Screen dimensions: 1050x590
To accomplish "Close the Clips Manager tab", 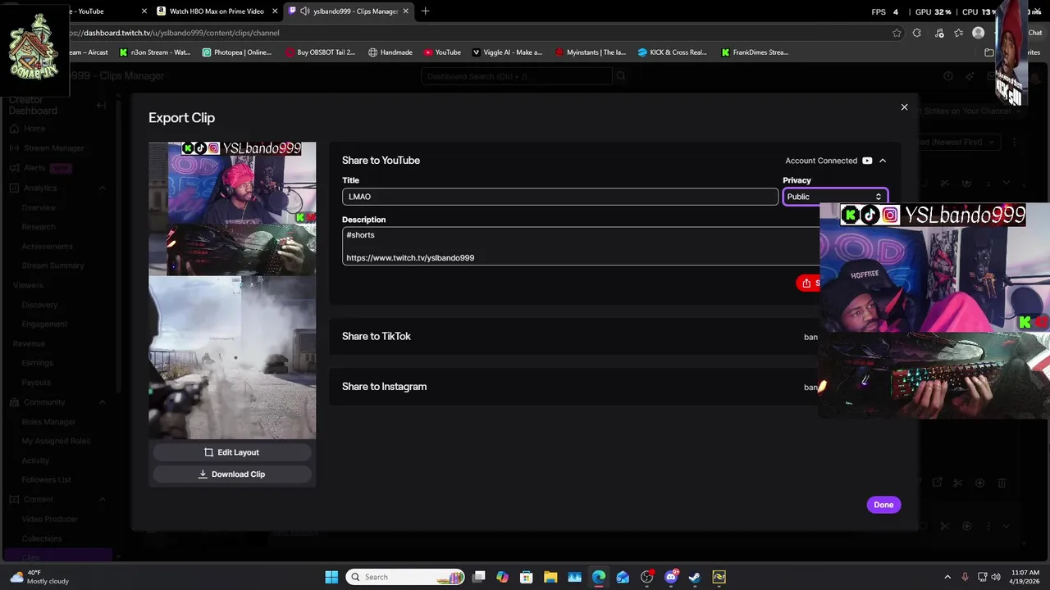I will pos(405,11).
